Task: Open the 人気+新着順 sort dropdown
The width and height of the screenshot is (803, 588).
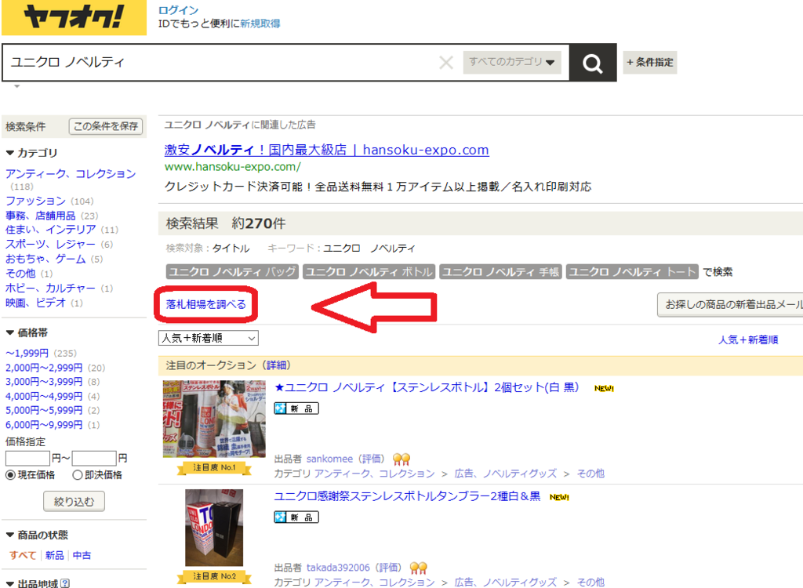Action: 209,338
